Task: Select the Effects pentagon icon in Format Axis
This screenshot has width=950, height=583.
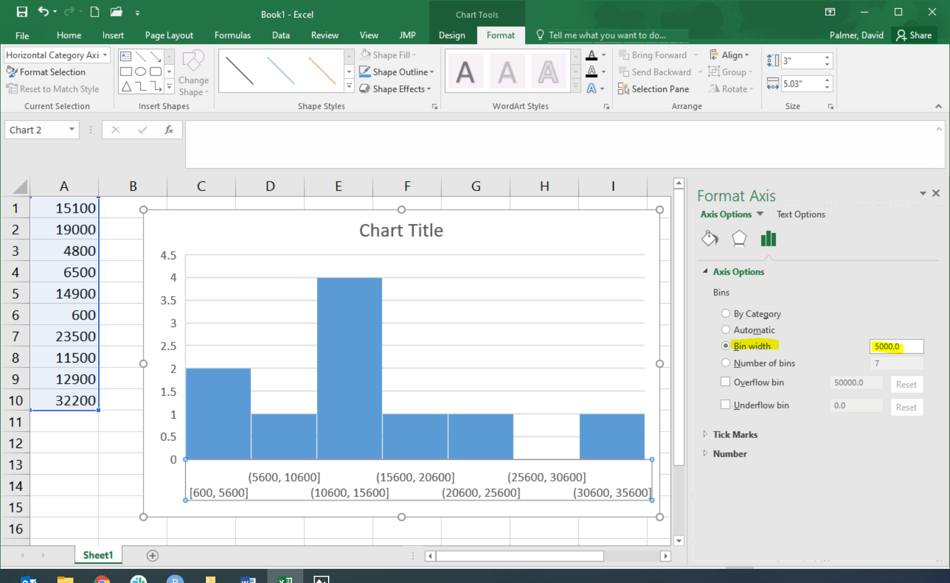Action: [739, 239]
